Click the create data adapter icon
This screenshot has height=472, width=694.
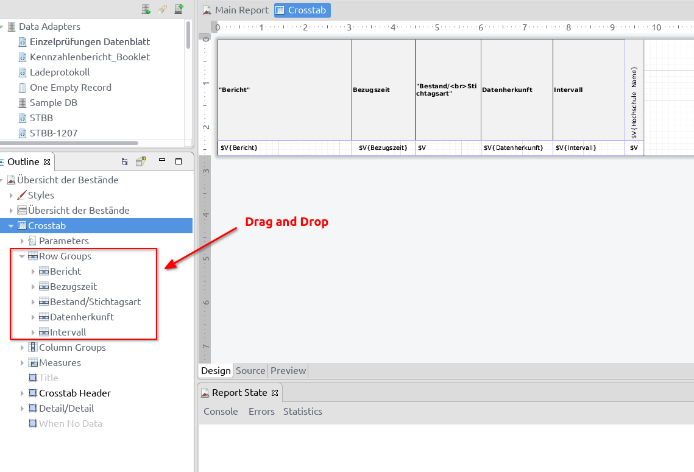point(146,9)
